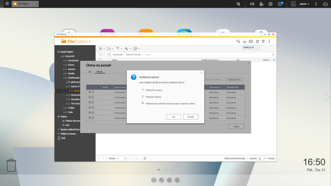Screen dimensions: 331x186
Task: Open the view mode dropdown
Action: point(101,49)
